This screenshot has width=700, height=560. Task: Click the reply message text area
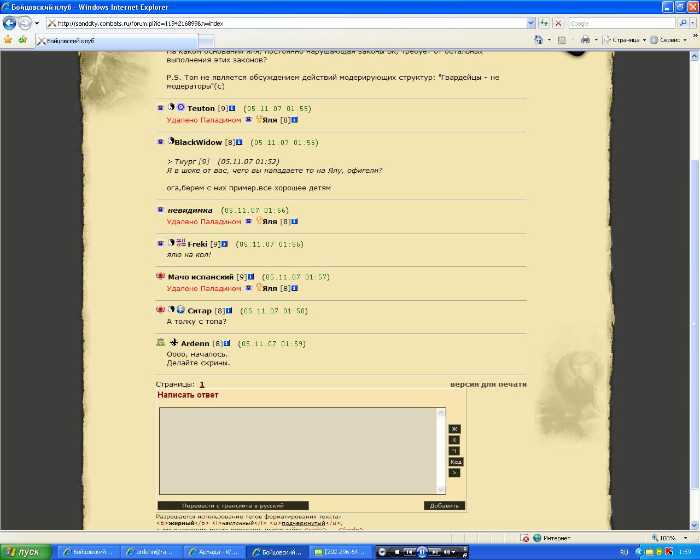click(x=298, y=451)
